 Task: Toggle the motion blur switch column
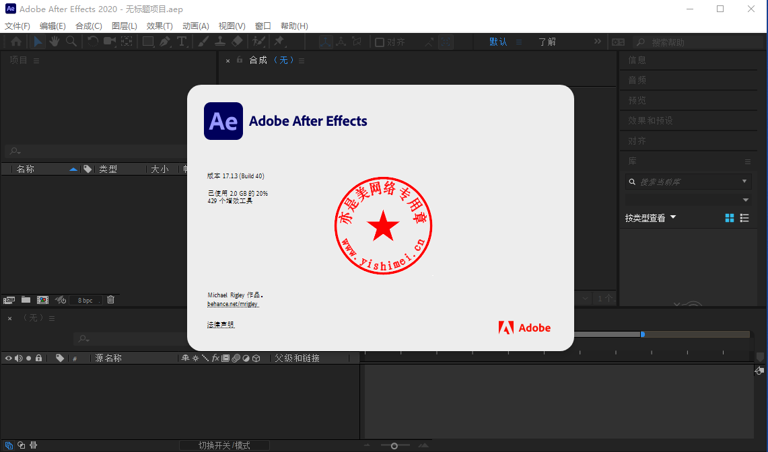tap(236, 358)
